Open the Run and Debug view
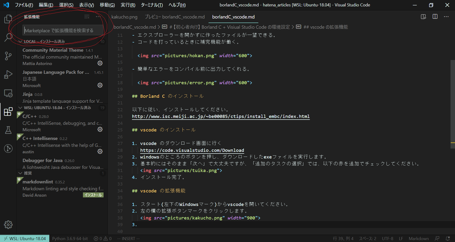Image resolution: width=455 pixels, height=242 pixels. coord(8,74)
